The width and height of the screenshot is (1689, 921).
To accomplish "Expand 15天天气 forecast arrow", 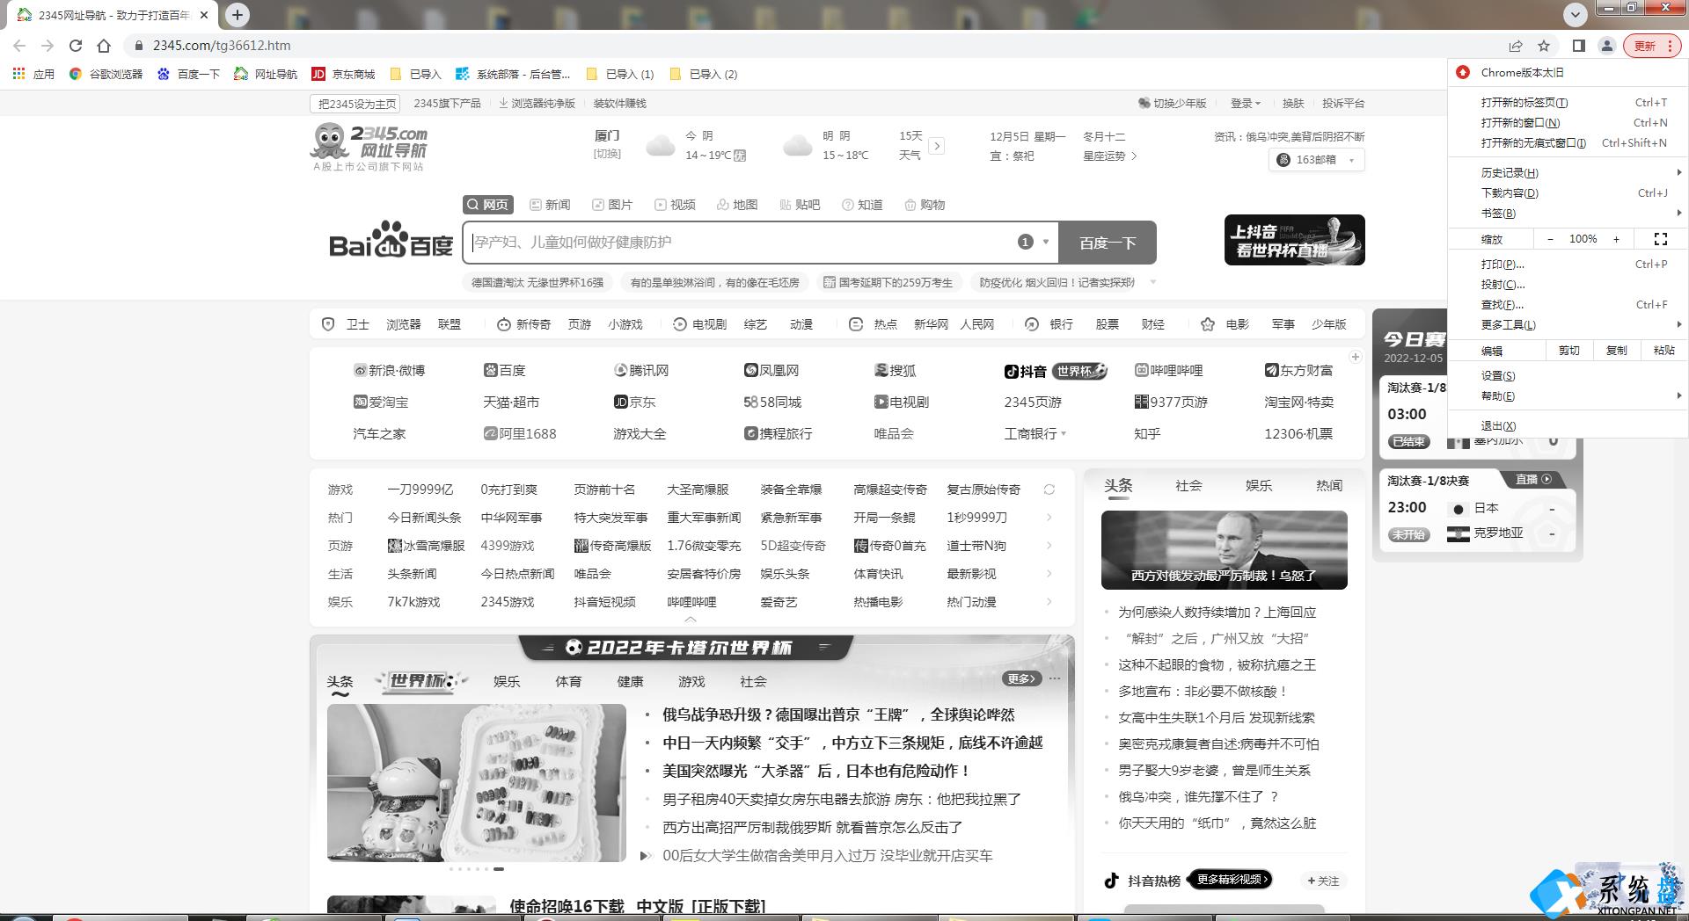I will pos(937,146).
